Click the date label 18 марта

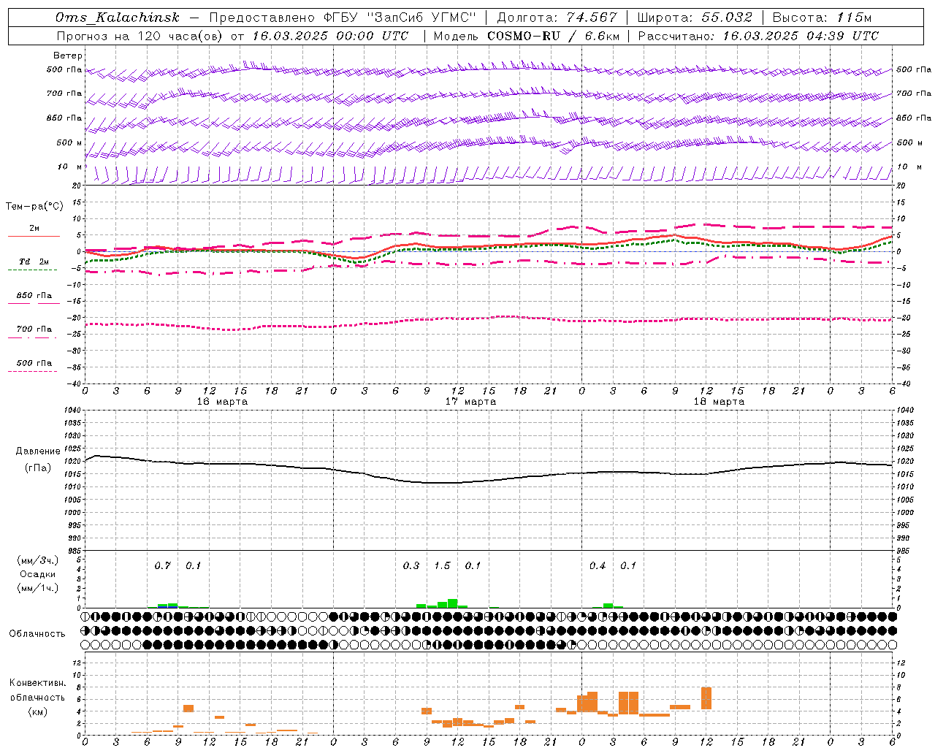click(x=719, y=401)
